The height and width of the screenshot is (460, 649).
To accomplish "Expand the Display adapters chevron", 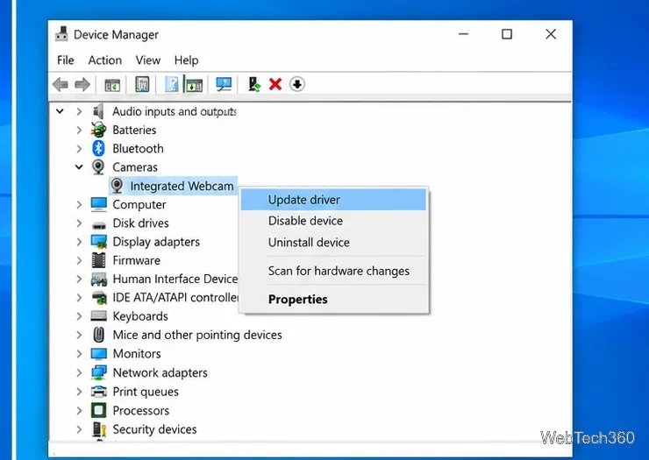I will (x=79, y=242).
